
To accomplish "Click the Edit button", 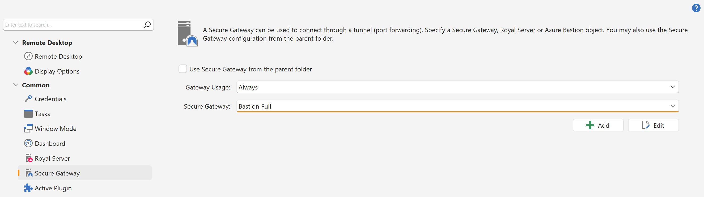I will click(x=653, y=125).
